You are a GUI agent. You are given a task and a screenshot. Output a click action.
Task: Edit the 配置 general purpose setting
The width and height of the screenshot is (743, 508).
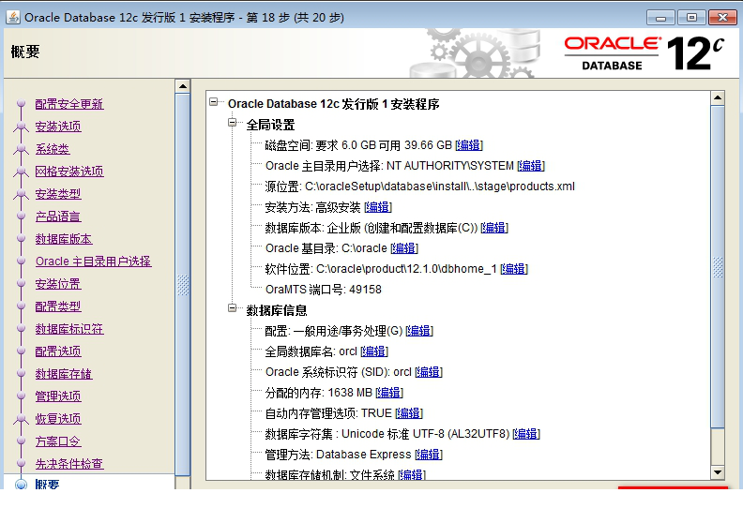point(419,331)
